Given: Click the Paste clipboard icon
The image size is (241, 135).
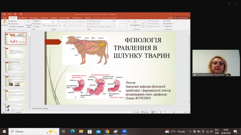Looking at the screenshot, I should pos(5,22).
